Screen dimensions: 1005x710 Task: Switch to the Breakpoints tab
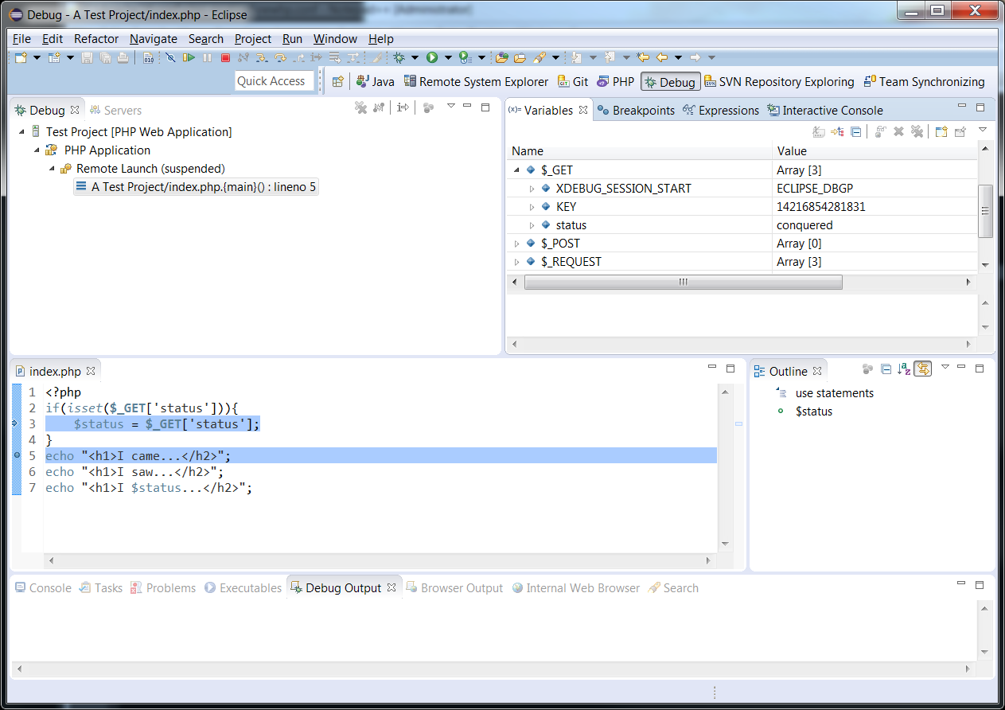637,111
